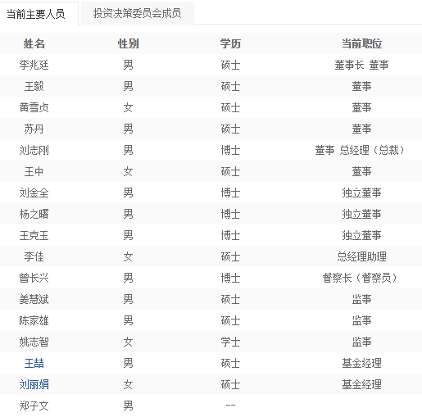
Task: Open 投资决策委员会成员 tab
Action: click(x=138, y=13)
